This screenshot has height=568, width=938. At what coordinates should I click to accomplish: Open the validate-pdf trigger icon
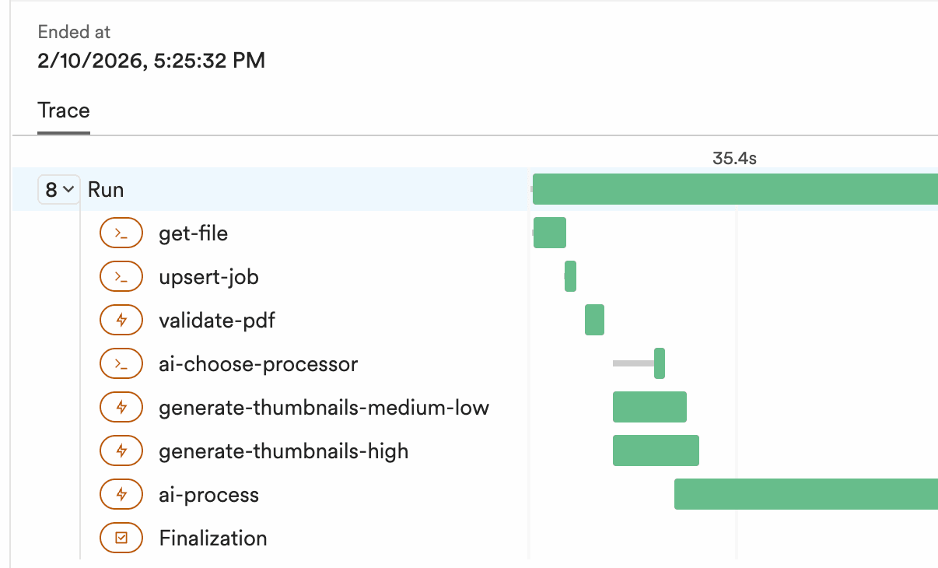coord(121,320)
